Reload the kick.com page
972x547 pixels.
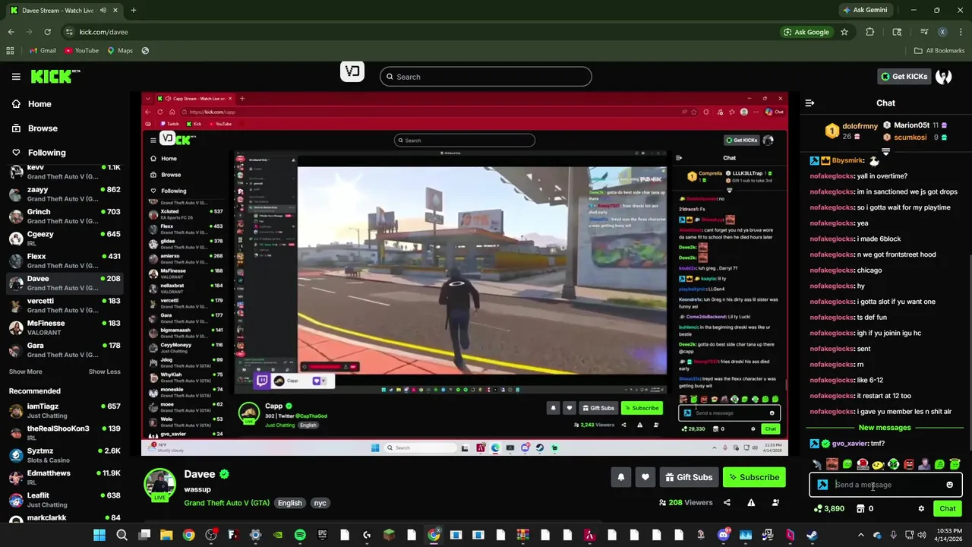pos(47,32)
